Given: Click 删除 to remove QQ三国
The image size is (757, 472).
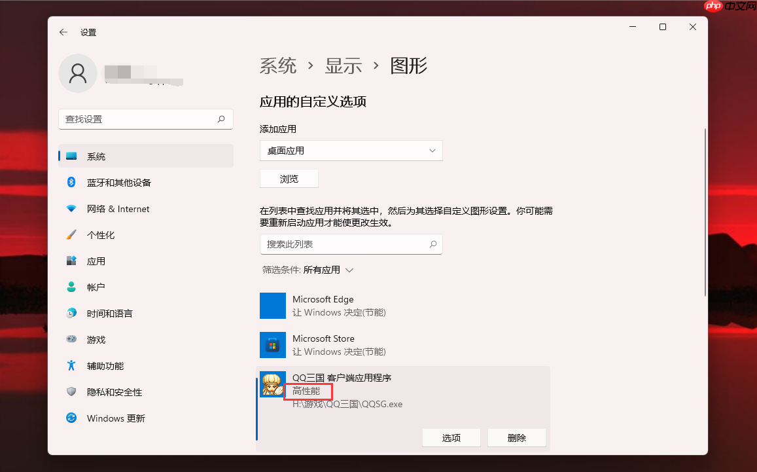Looking at the screenshot, I should [x=516, y=437].
